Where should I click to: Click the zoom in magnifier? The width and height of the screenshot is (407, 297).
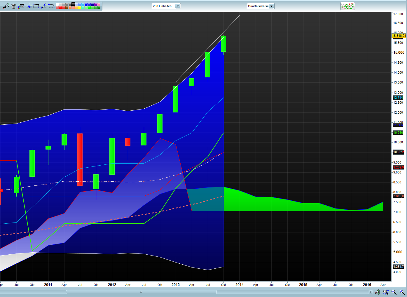tap(402, 292)
